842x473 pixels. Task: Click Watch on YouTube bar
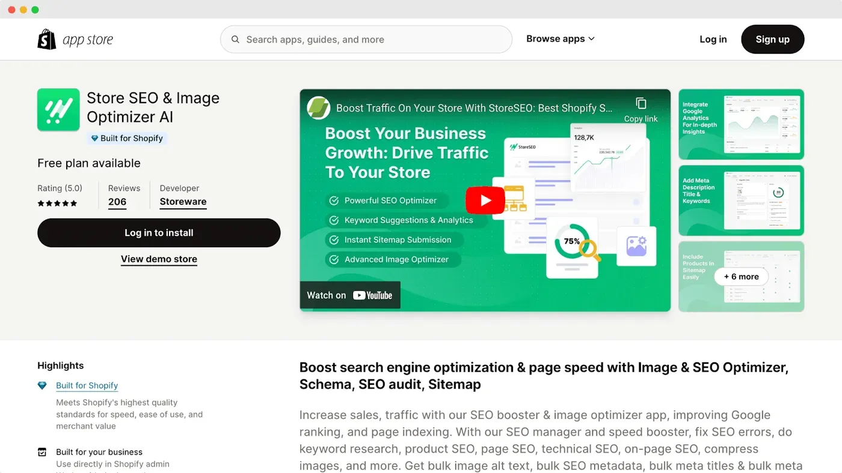point(350,295)
